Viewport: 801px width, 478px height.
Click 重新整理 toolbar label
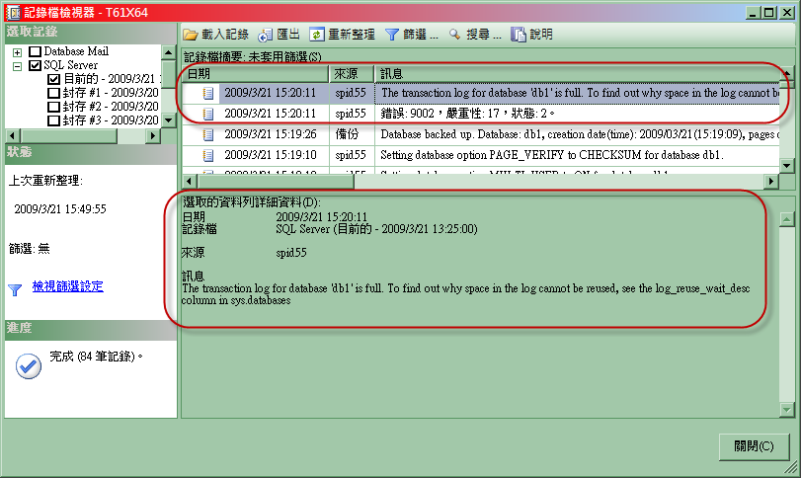tap(352, 35)
